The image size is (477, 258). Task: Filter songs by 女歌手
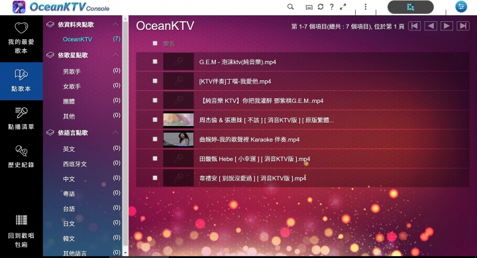pos(72,86)
